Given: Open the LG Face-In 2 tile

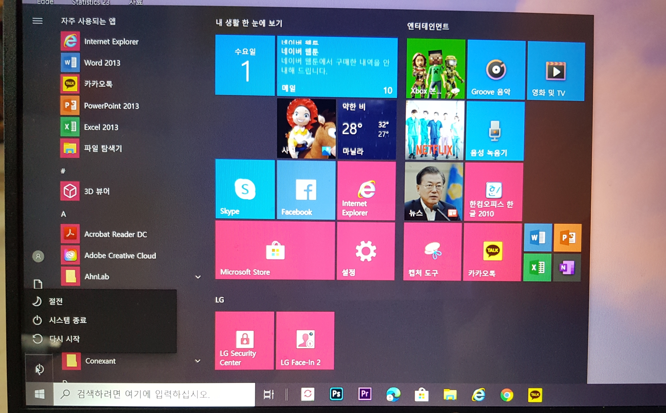Looking at the screenshot, I should coord(305,341).
